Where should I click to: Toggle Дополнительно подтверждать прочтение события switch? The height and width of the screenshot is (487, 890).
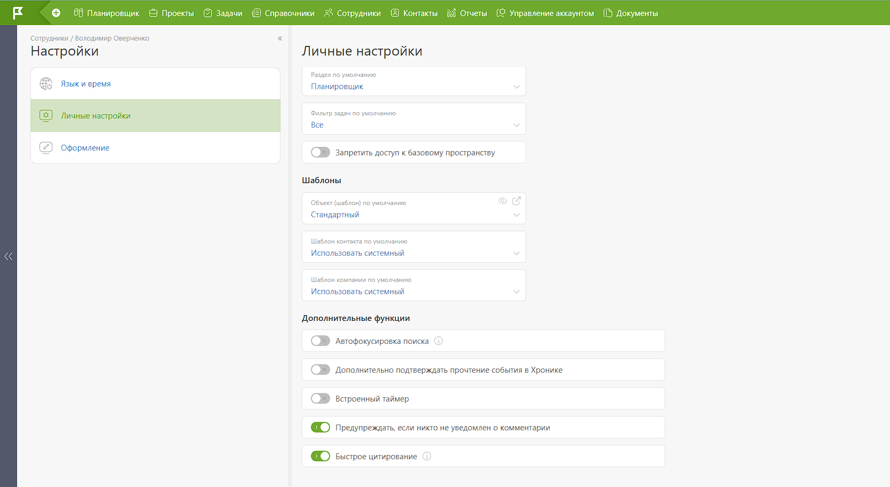coord(321,370)
